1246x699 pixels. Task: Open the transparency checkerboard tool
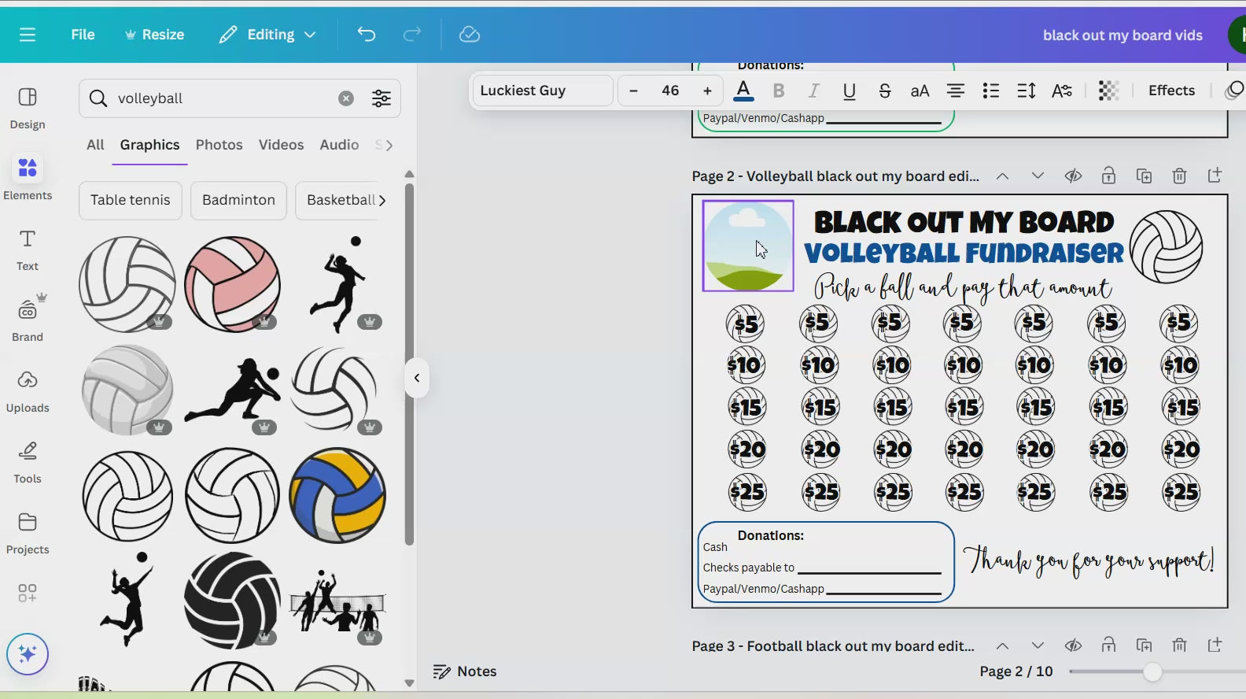click(x=1108, y=91)
